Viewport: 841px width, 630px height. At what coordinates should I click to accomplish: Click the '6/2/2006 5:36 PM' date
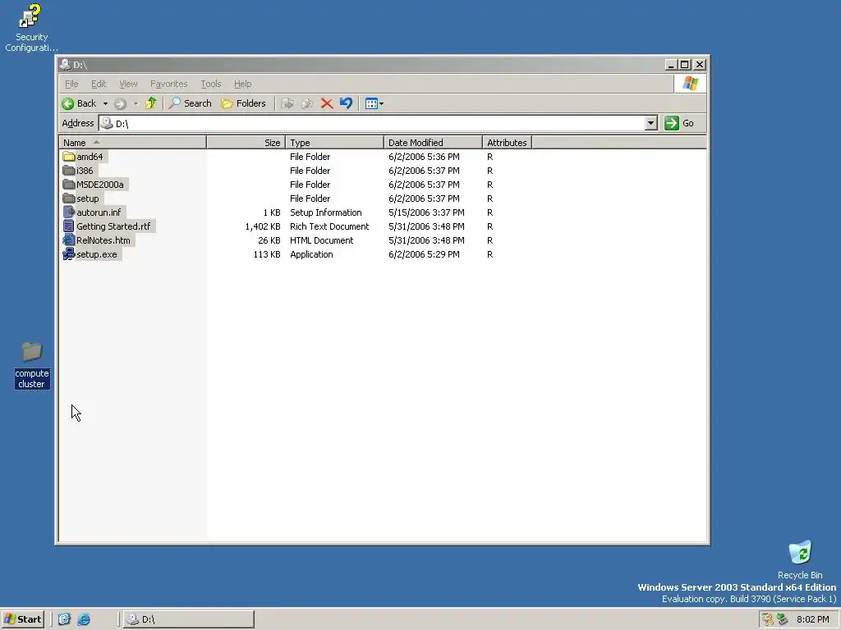(x=424, y=157)
